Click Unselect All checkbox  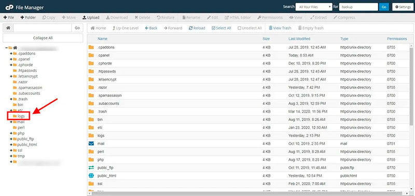click(x=239, y=28)
